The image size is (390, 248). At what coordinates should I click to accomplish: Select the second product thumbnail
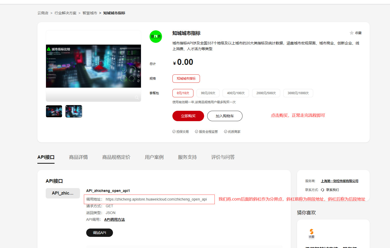(x=74, y=111)
